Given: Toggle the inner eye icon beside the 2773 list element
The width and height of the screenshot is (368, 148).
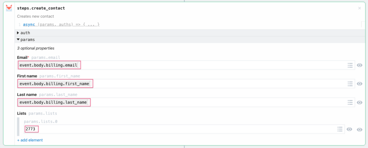Looking at the screenshot, I should pos(349,129).
